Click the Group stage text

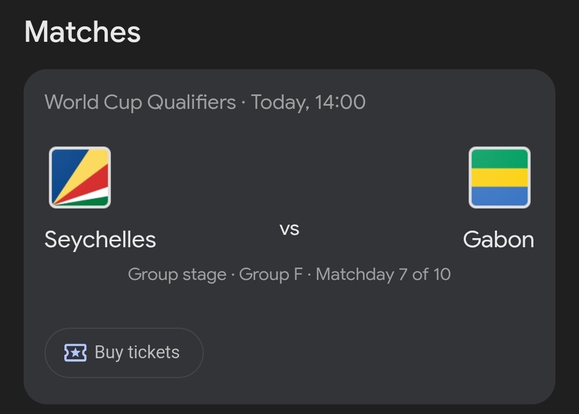[x=177, y=275]
